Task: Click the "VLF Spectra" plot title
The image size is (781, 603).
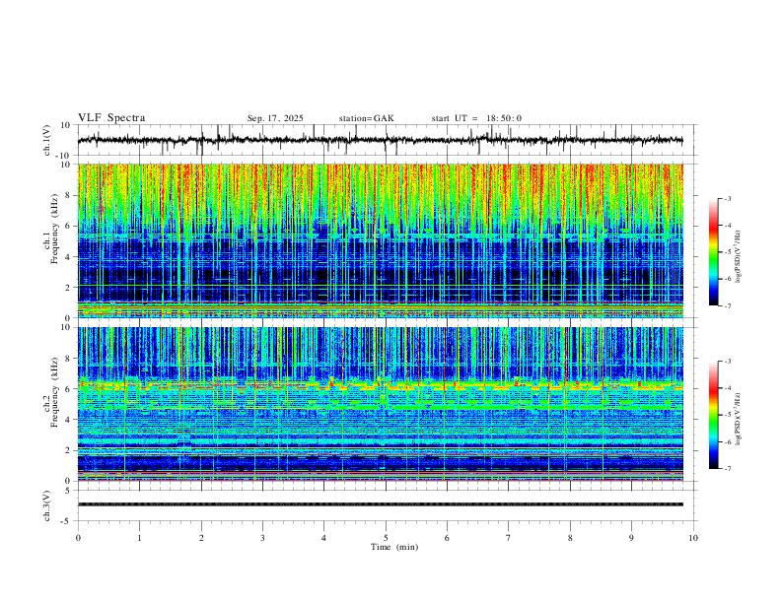Action: tap(111, 118)
